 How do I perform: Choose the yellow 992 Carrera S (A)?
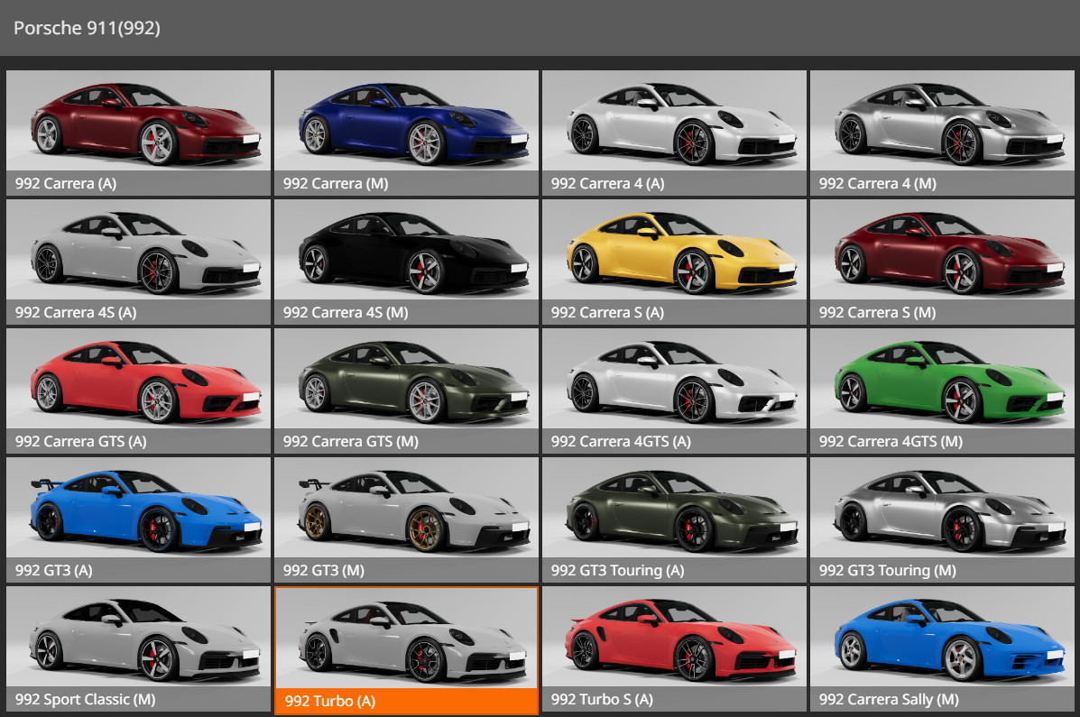674,253
